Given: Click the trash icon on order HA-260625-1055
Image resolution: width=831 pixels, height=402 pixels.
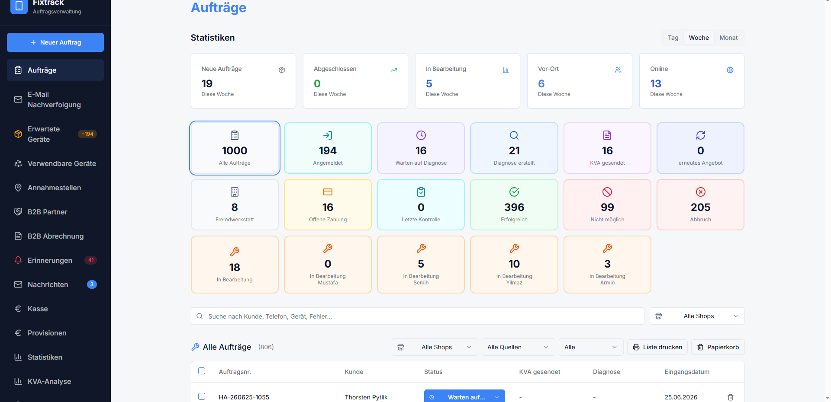Looking at the screenshot, I should (730, 397).
